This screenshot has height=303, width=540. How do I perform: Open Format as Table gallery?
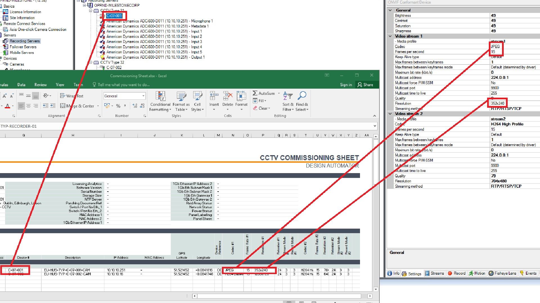point(181,101)
